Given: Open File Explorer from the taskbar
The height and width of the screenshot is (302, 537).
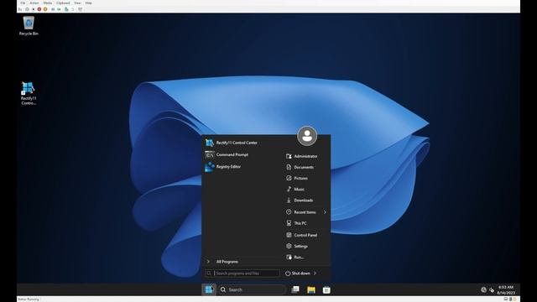Looking at the screenshot, I should [311, 289].
